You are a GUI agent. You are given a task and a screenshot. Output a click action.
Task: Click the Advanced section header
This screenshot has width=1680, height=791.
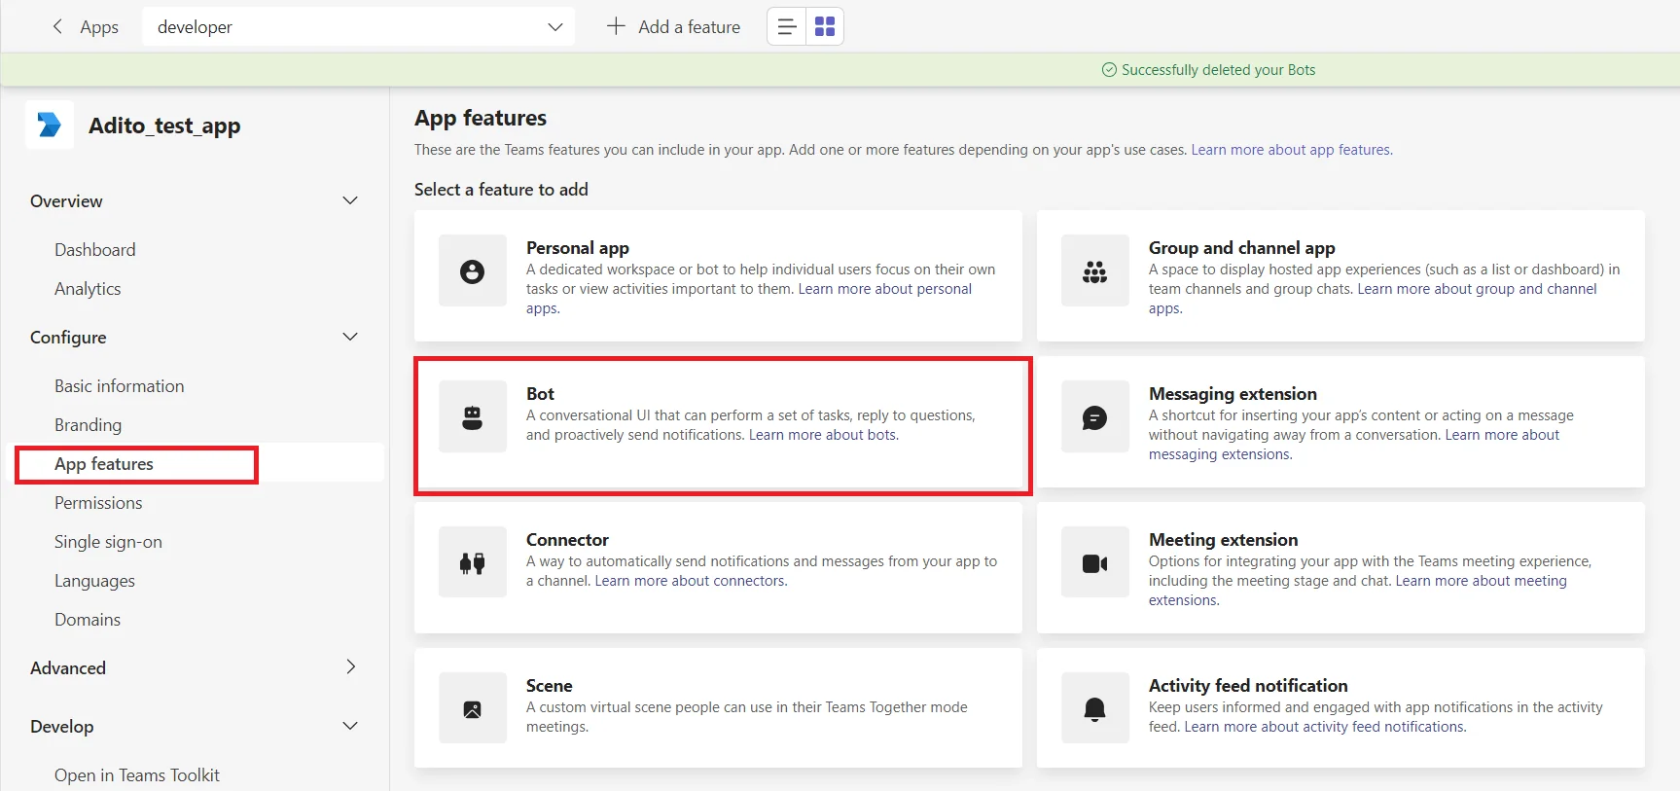point(68,668)
